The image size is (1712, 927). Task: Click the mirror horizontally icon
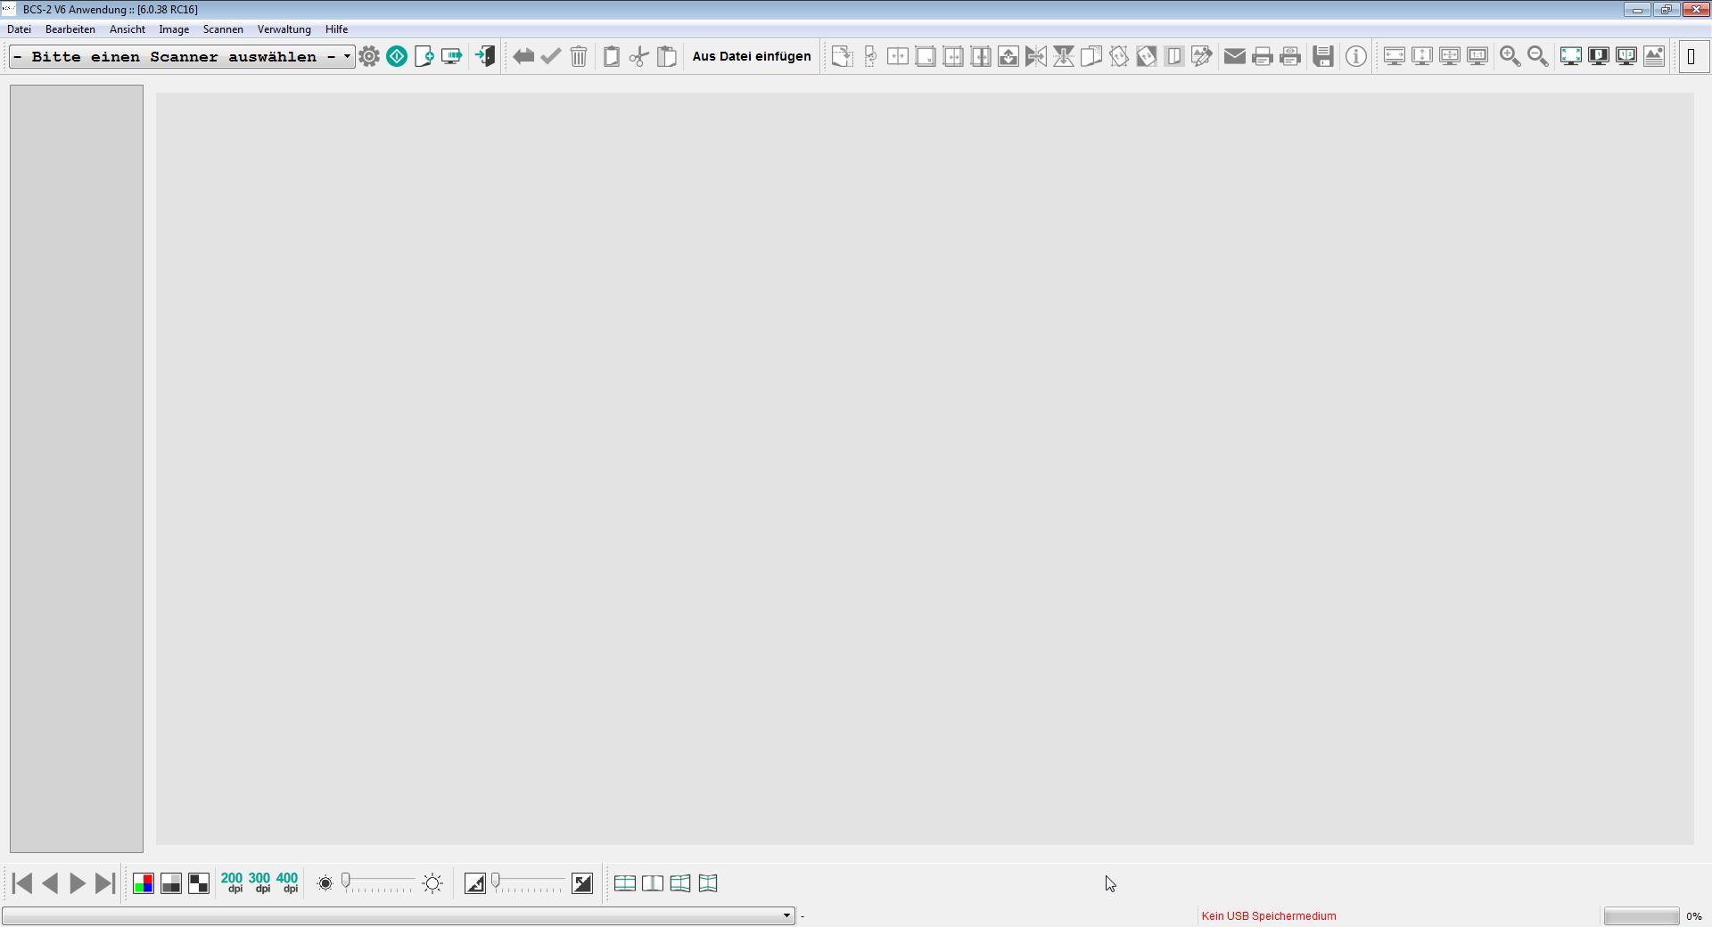[1036, 56]
